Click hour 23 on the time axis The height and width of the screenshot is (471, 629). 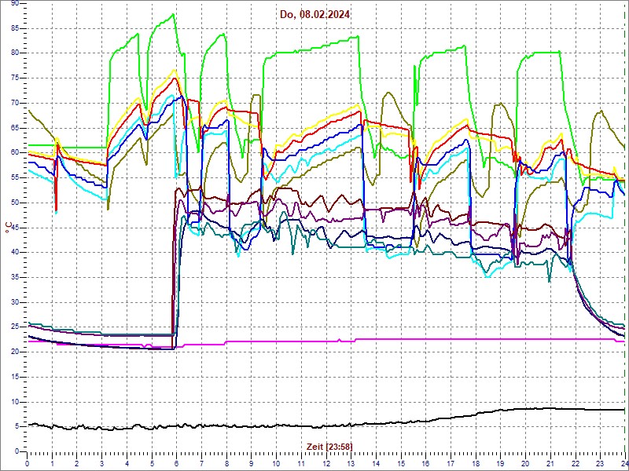coord(600,463)
